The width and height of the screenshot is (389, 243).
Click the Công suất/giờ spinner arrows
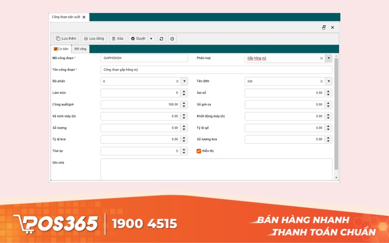[x=184, y=104]
